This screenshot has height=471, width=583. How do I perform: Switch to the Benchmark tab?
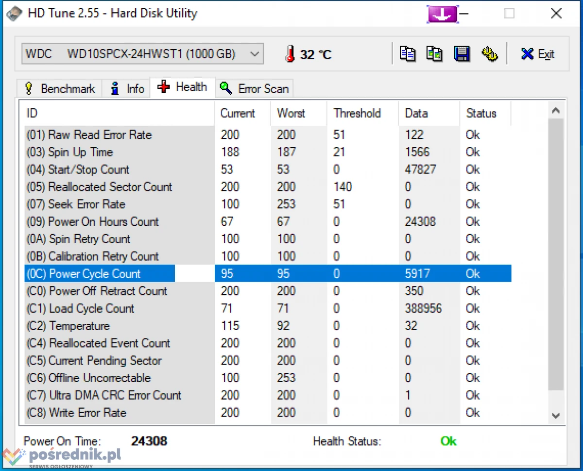(59, 89)
